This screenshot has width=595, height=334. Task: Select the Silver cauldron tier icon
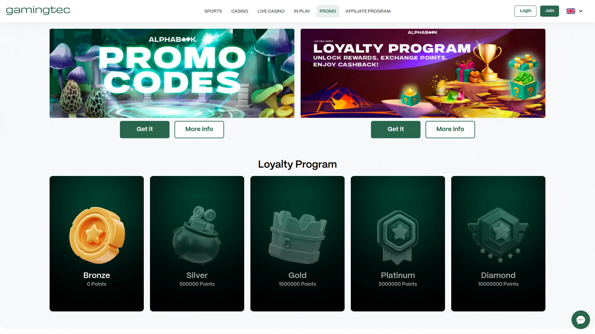tap(197, 236)
